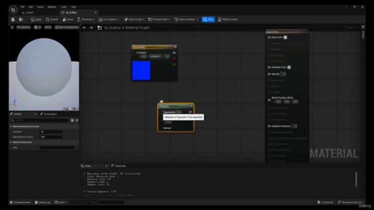
Task: Open the Window menu
Action: (52, 7)
